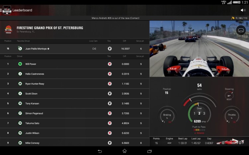Select the Helio Castroneves row

point(75,74)
